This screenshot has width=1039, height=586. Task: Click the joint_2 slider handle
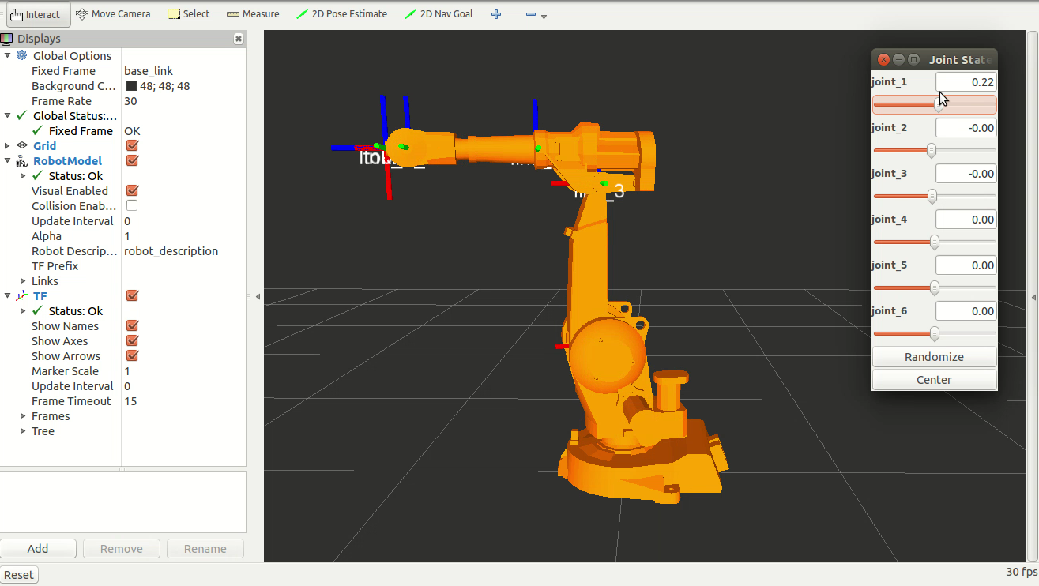(x=932, y=150)
